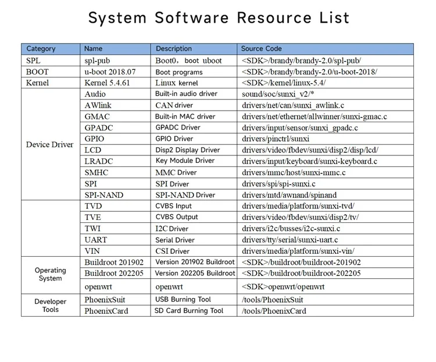436x362 pixels.
Task: Click the Source Code column header
Action: (262, 49)
